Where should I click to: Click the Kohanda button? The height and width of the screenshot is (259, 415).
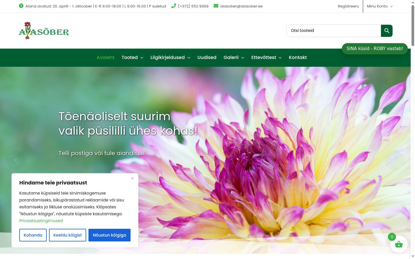(x=33, y=235)
